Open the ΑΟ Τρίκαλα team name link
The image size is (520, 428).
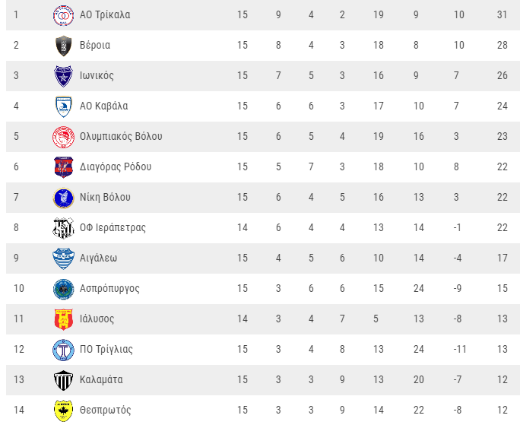click(105, 15)
